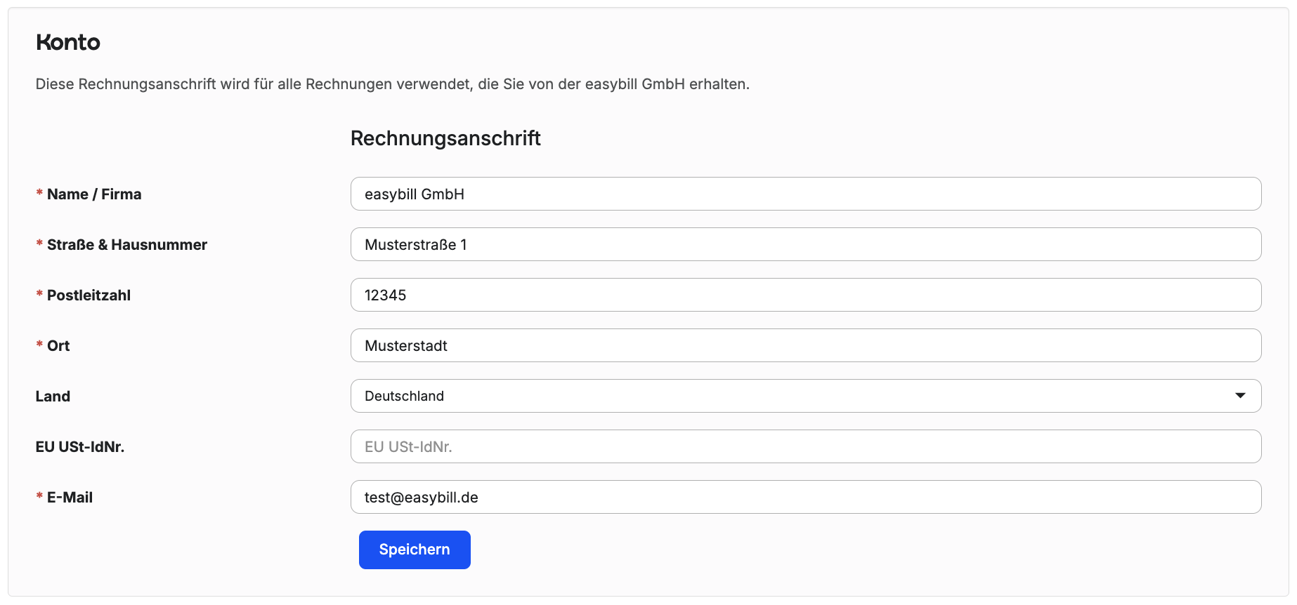Image resolution: width=1297 pixels, height=605 pixels.
Task: Focus the Straße & Hausnummer field
Action: coord(806,244)
